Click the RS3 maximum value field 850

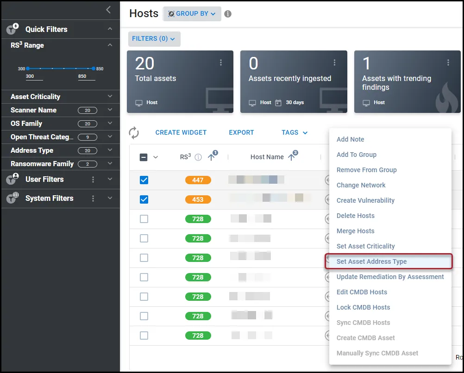(x=87, y=77)
